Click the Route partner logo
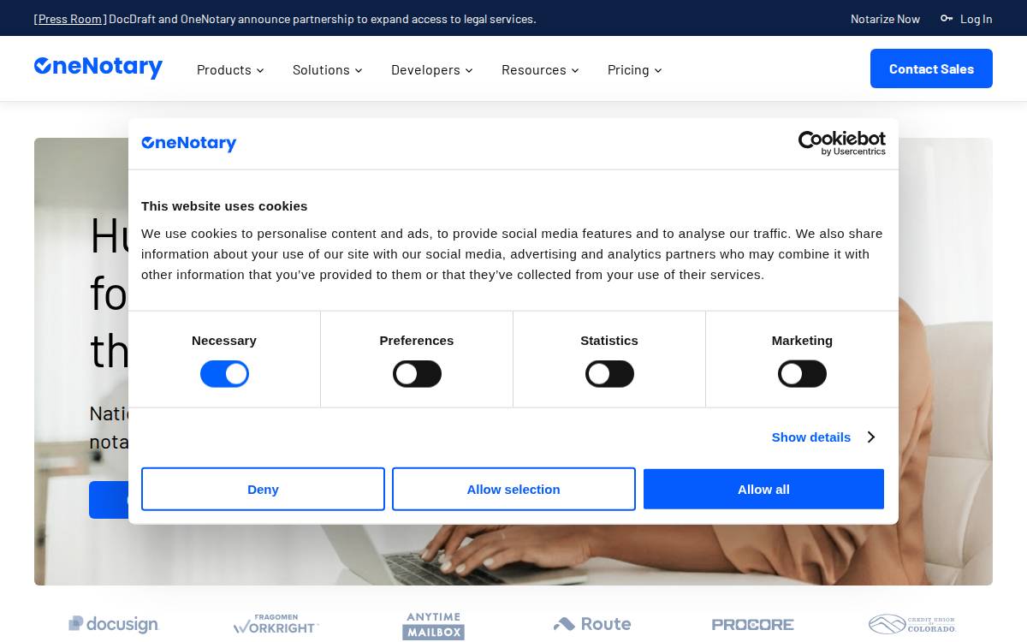This screenshot has height=642, width=1027. click(592, 624)
